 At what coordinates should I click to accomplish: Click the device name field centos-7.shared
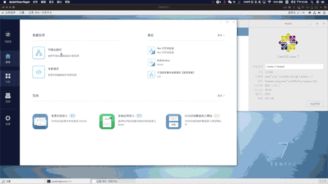click(294, 66)
